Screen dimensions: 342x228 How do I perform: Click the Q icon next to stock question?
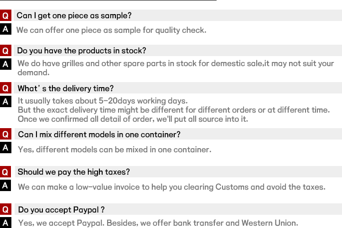click(5, 51)
